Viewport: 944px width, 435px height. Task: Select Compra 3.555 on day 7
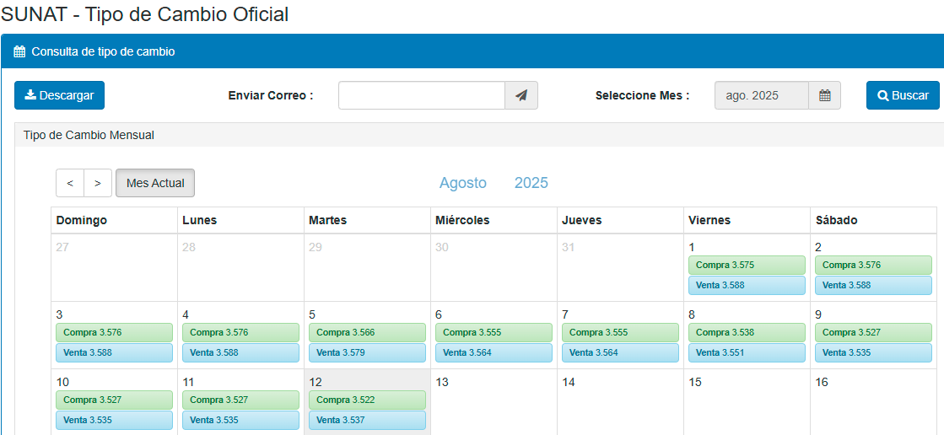[620, 332]
